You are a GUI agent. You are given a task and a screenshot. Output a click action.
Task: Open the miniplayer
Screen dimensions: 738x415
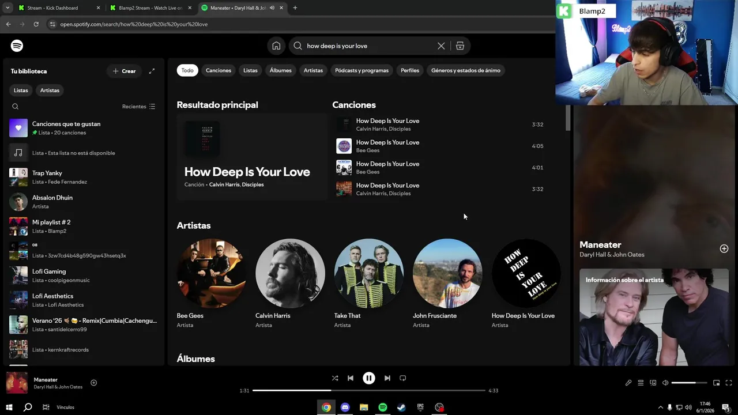[717, 383]
